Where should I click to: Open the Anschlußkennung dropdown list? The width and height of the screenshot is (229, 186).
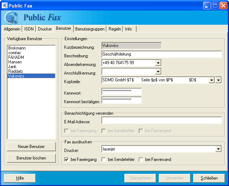point(158,72)
